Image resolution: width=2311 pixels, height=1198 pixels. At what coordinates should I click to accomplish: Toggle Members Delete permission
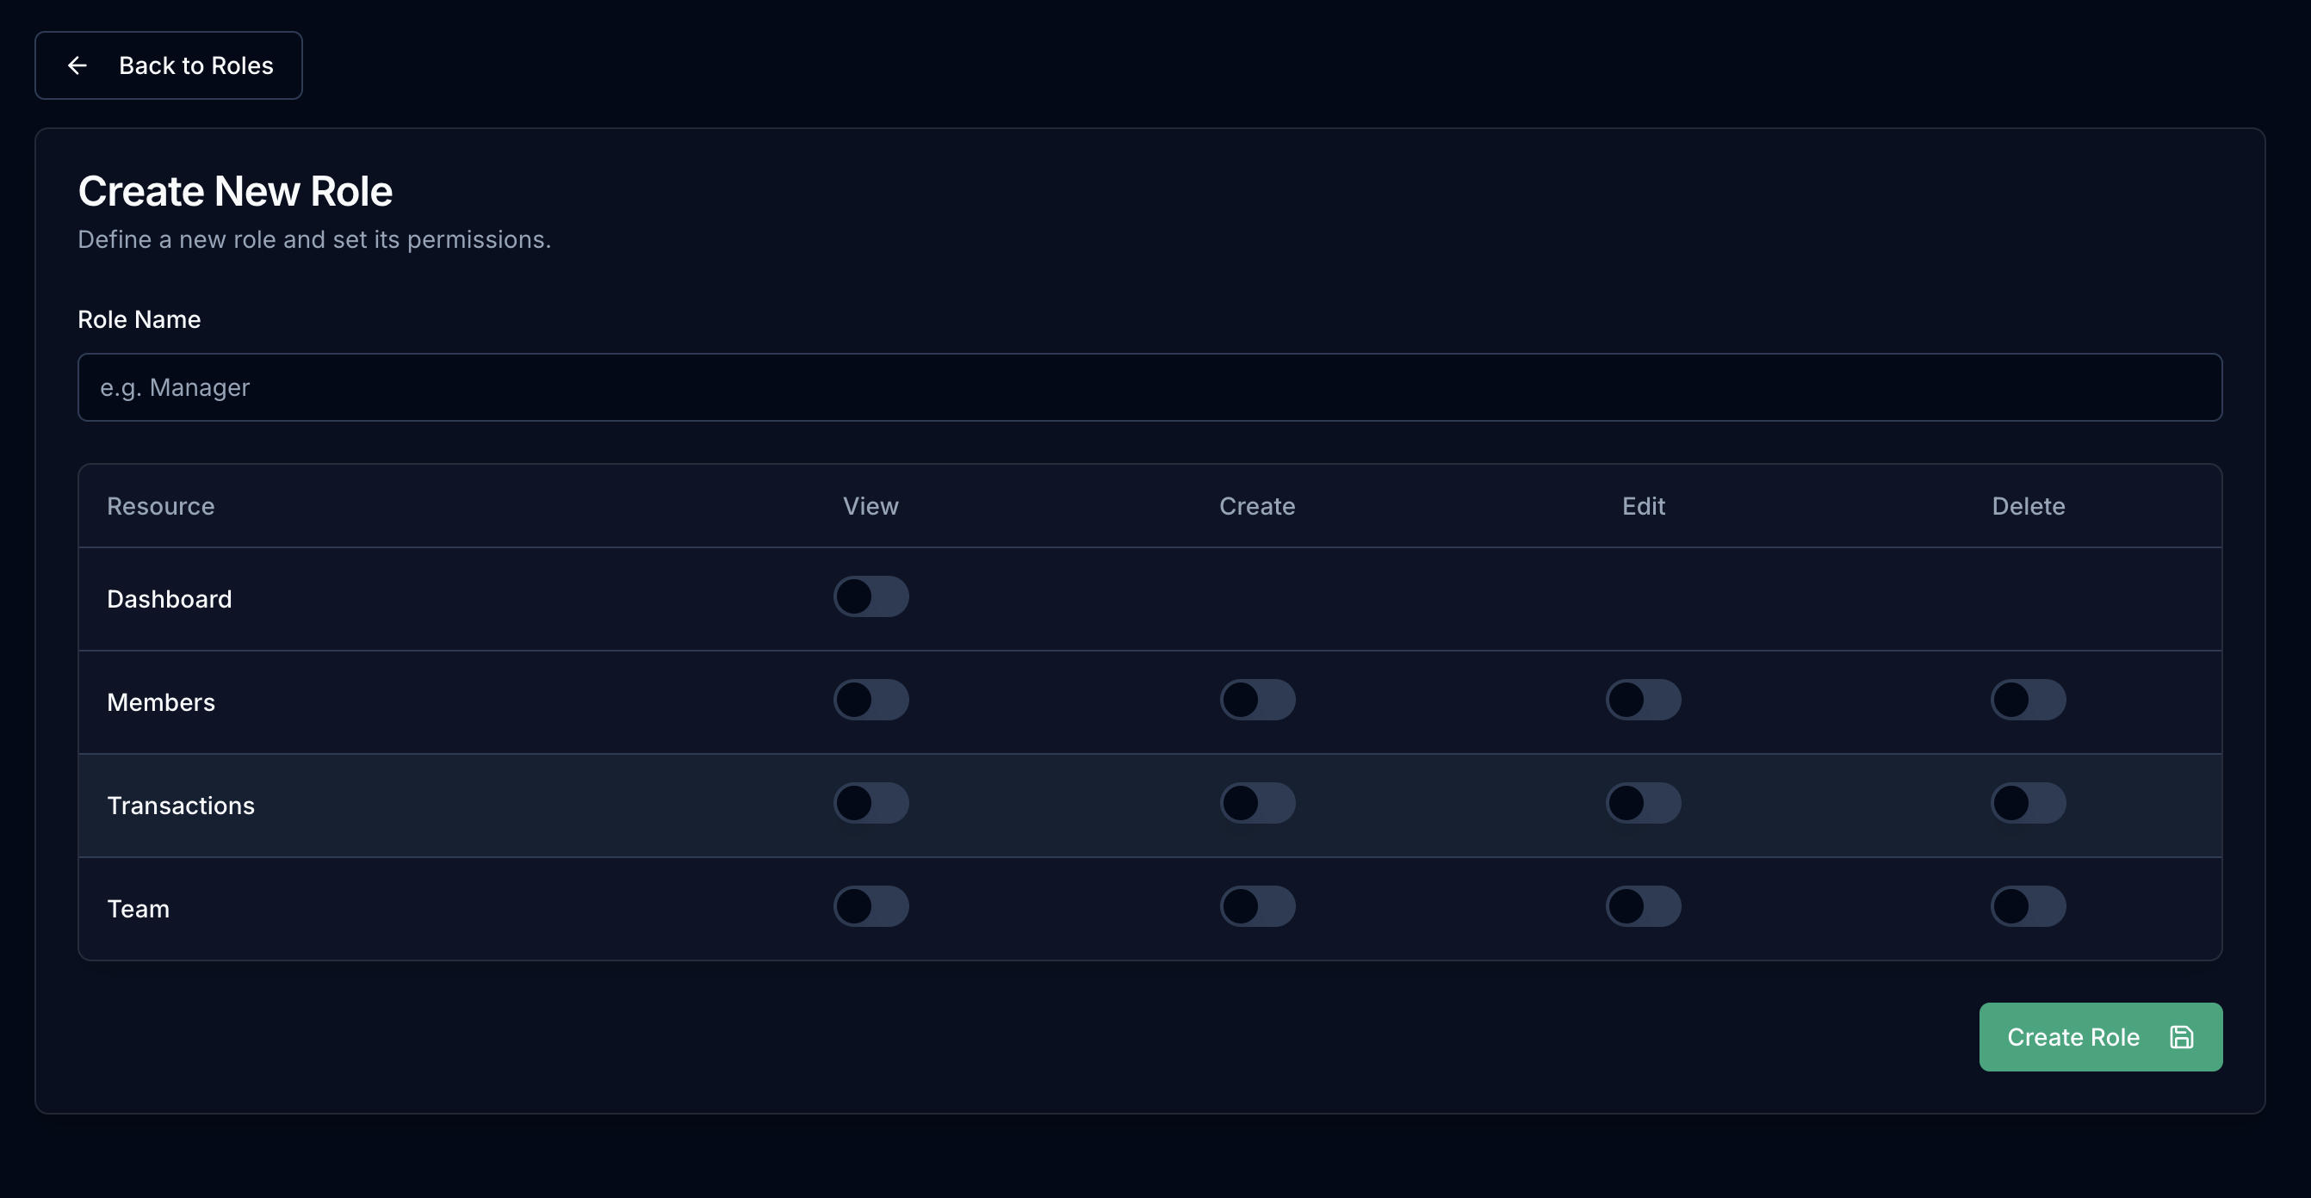[2028, 701]
